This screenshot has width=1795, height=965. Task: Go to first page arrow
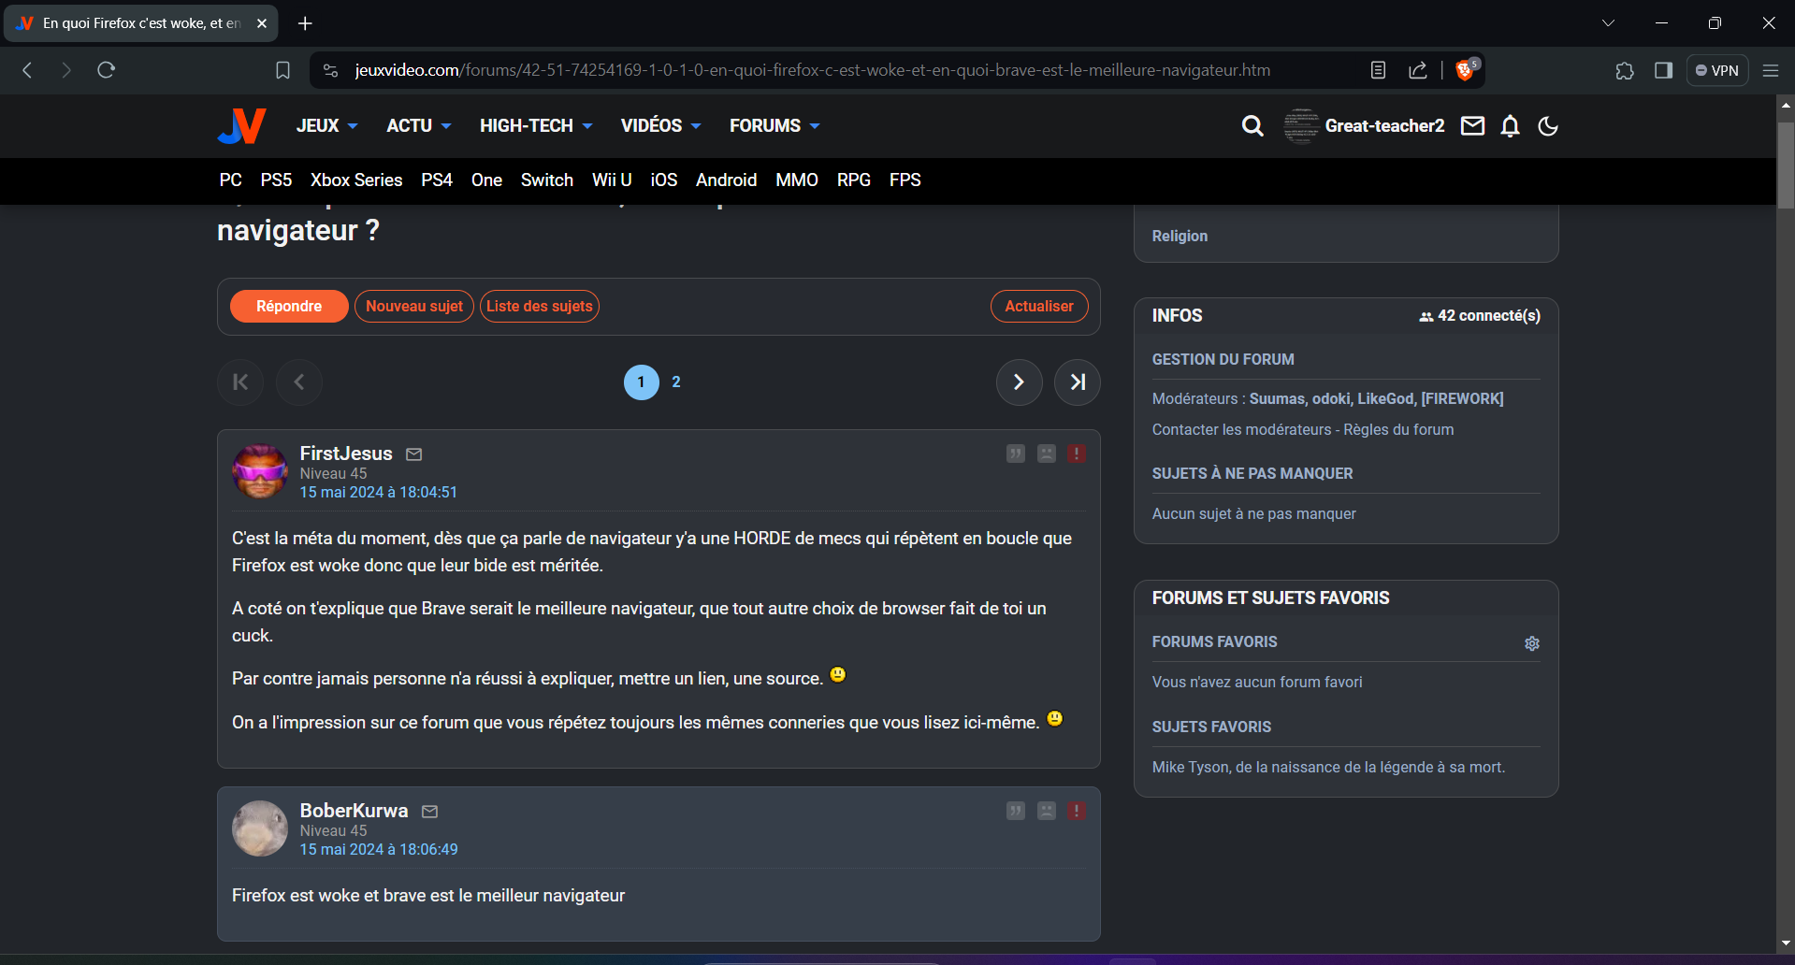(240, 382)
